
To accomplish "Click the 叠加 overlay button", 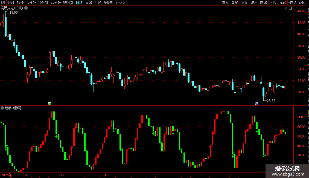I will (x=235, y=2).
